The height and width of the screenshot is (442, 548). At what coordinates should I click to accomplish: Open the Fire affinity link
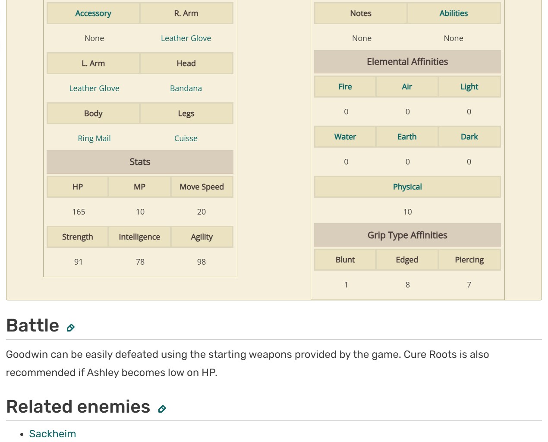(345, 87)
